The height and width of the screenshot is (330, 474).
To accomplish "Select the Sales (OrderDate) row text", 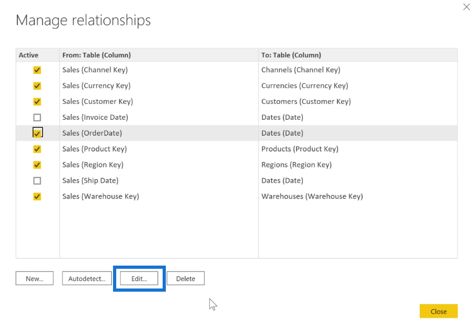I will click(92, 133).
